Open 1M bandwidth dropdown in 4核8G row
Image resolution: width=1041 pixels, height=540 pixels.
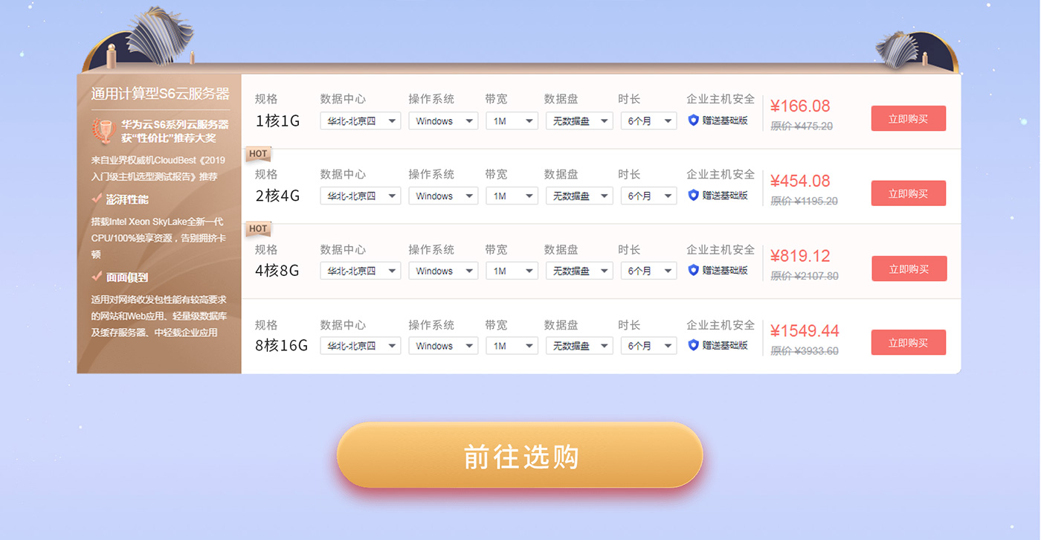click(x=512, y=271)
